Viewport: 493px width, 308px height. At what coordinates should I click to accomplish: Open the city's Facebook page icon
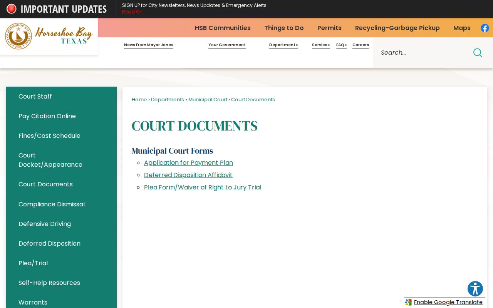click(485, 28)
